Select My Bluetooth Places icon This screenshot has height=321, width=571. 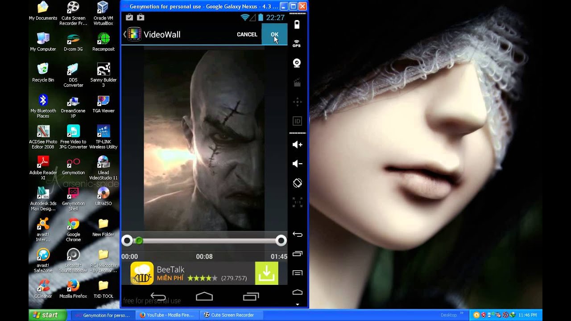tap(43, 106)
